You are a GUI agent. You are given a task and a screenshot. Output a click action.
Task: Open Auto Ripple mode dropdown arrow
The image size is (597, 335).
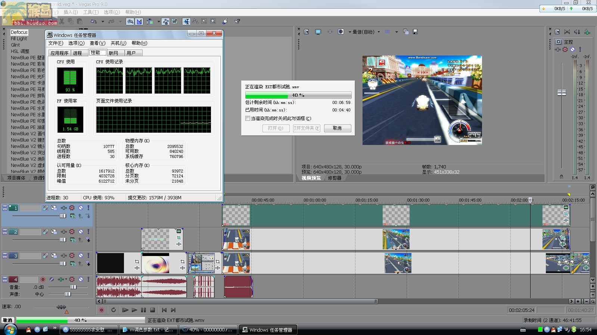(158, 22)
